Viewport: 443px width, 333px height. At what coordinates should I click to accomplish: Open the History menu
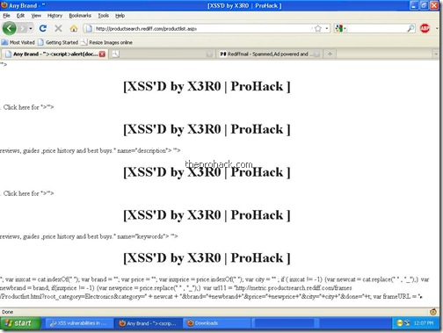54,16
